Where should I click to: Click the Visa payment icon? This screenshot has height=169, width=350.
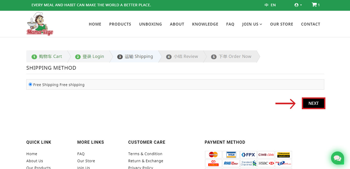[231, 155]
